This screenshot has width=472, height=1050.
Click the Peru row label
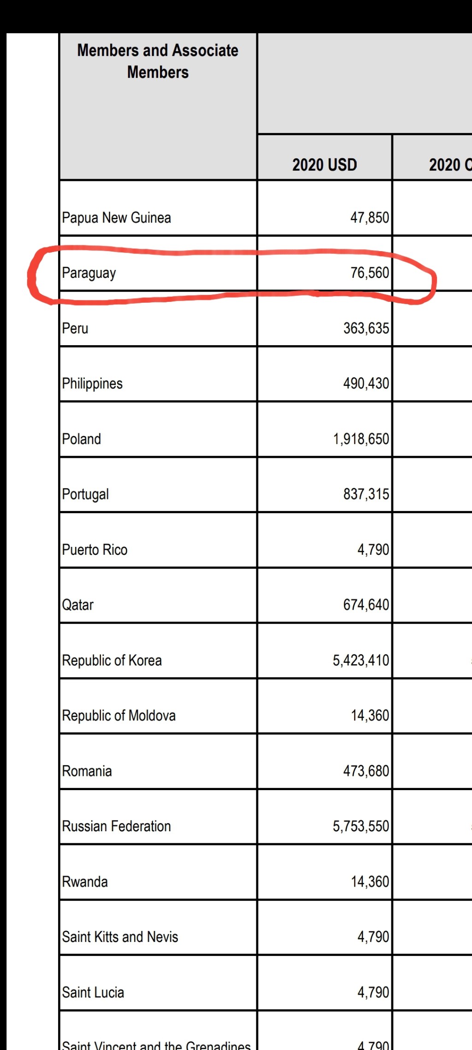75,328
